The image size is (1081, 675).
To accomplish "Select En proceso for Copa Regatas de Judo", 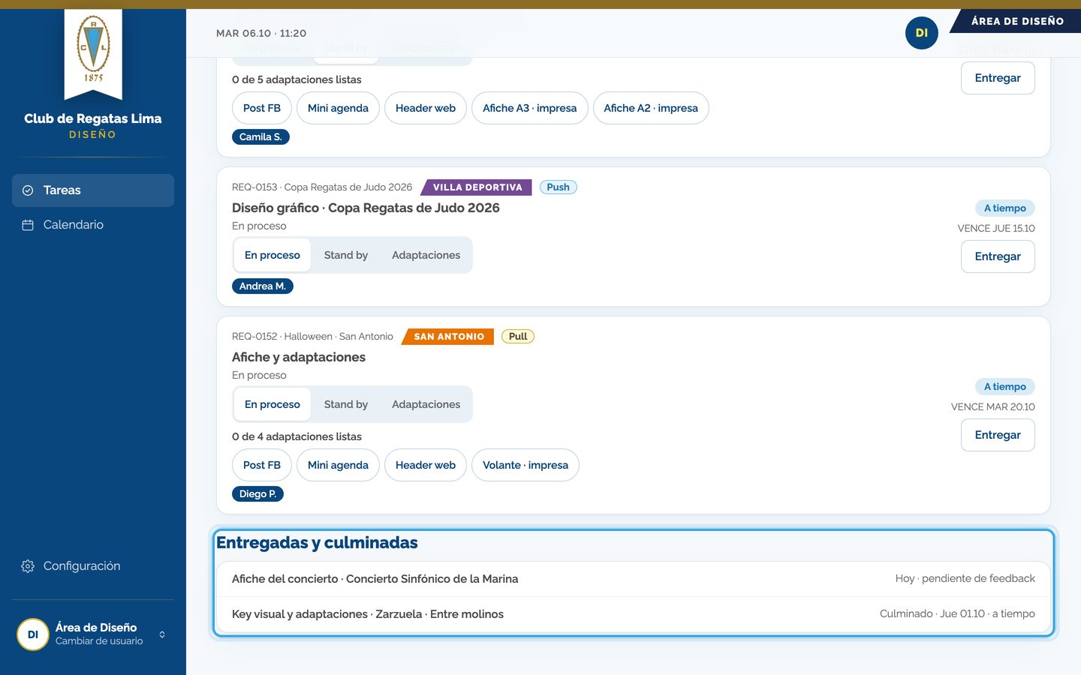I will click(x=273, y=255).
